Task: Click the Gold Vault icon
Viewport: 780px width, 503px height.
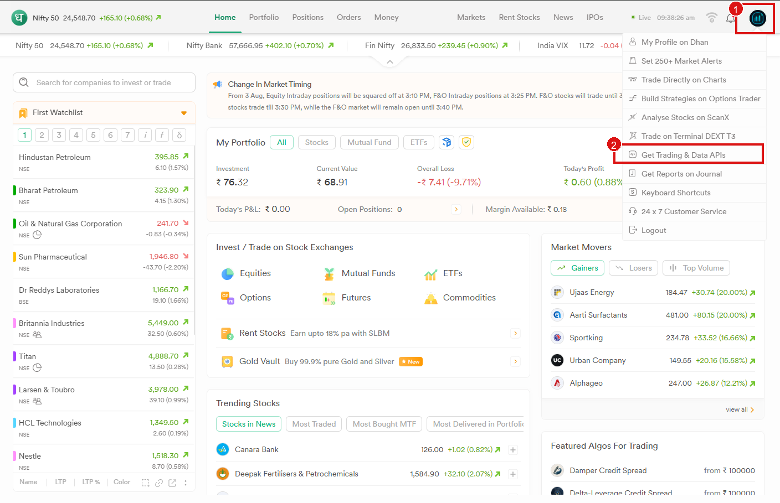Action: coord(227,362)
